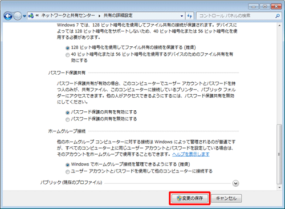
Task: Click the magnifier search icon
Action: [278, 16]
